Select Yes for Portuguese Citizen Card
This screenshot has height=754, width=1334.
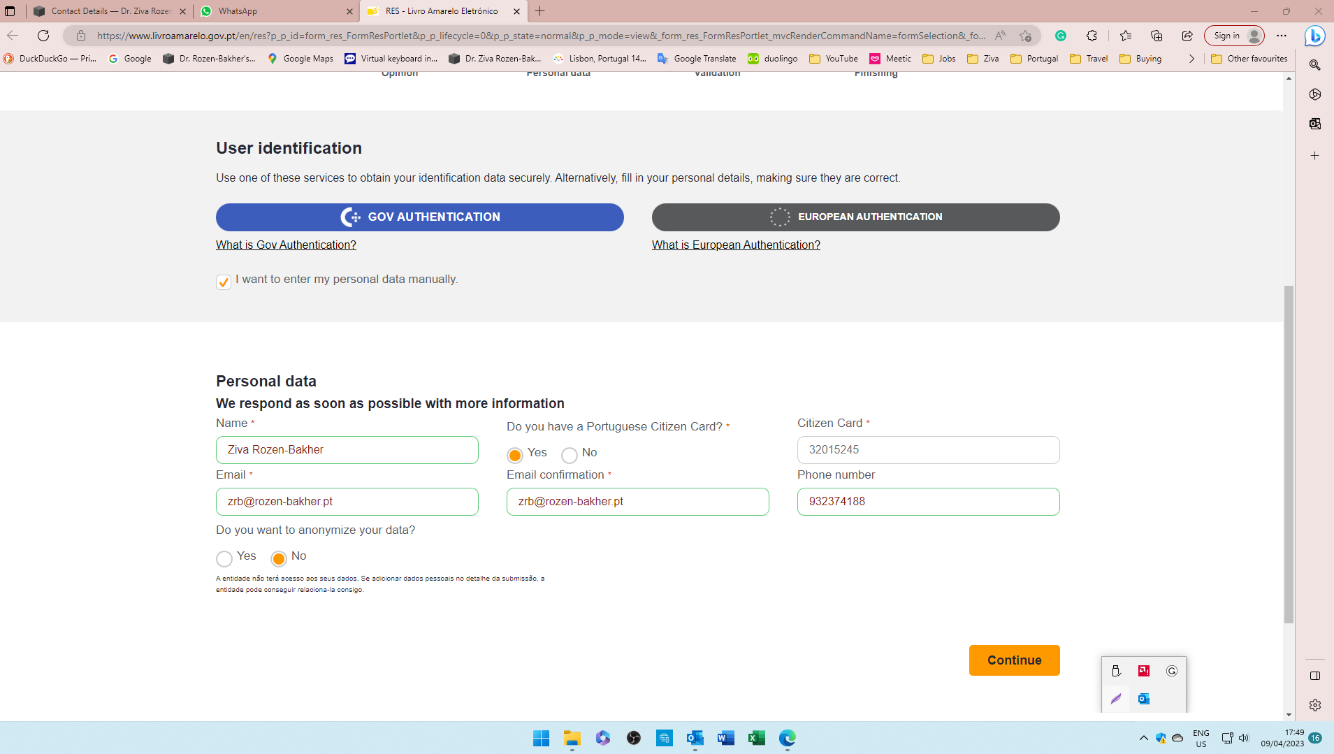tap(515, 455)
